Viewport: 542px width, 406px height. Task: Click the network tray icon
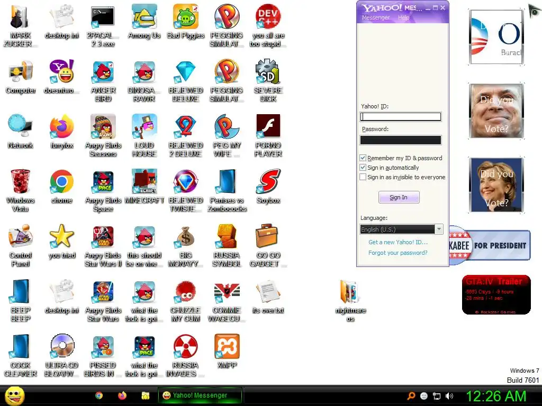point(437,396)
